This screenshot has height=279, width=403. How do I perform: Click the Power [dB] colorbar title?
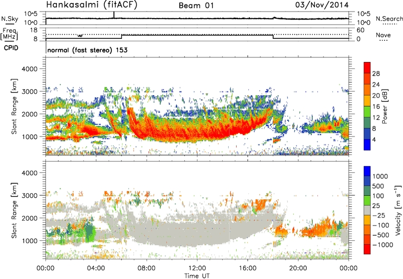(x=385, y=106)
